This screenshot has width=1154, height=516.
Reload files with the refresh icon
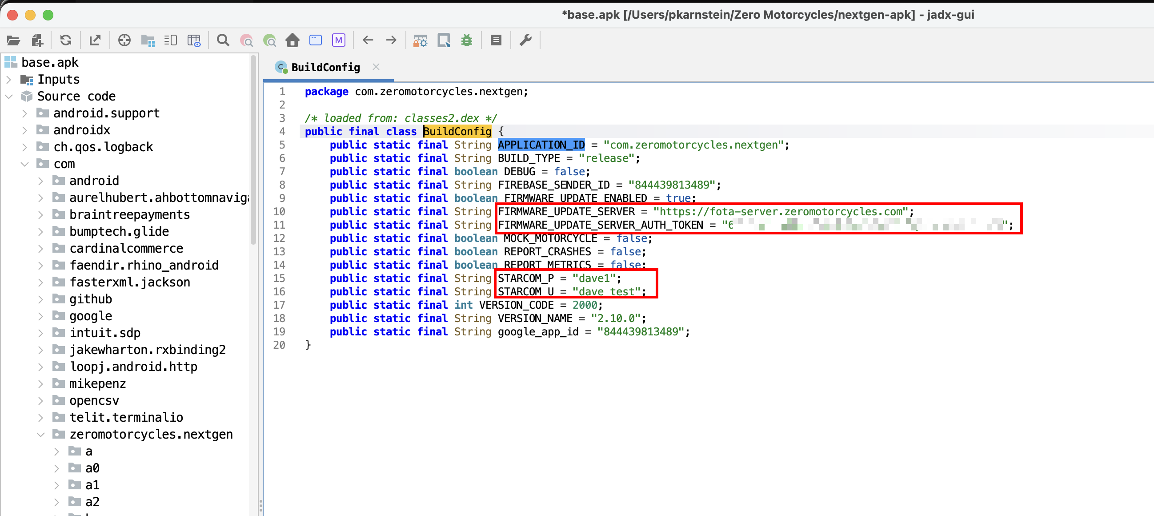[66, 41]
